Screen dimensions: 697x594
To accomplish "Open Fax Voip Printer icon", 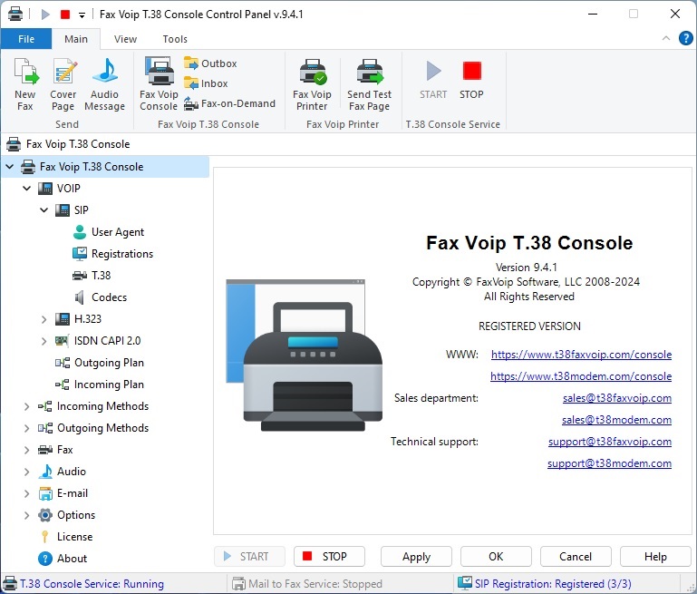I will 312,84.
